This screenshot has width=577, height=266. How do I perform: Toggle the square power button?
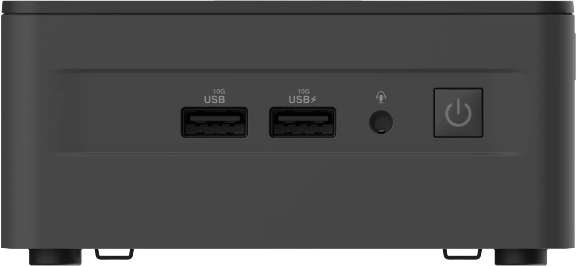[458, 113]
